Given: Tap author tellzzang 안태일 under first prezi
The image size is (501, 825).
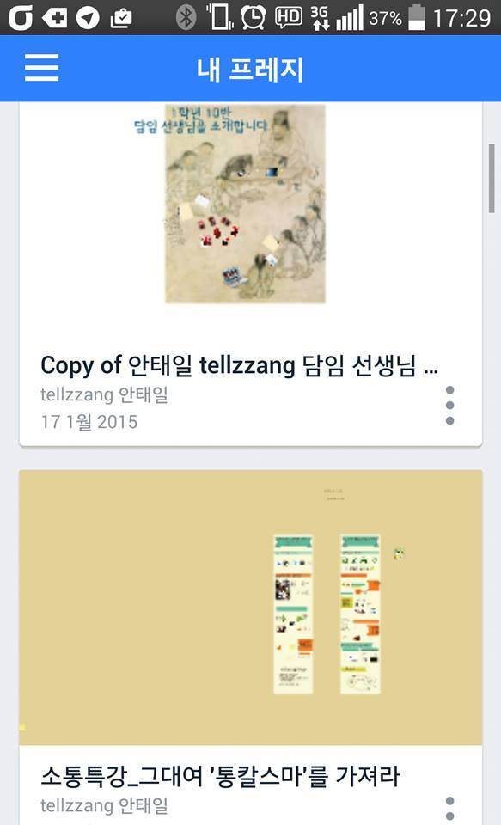Looking at the screenshot, I should point(104,394).
